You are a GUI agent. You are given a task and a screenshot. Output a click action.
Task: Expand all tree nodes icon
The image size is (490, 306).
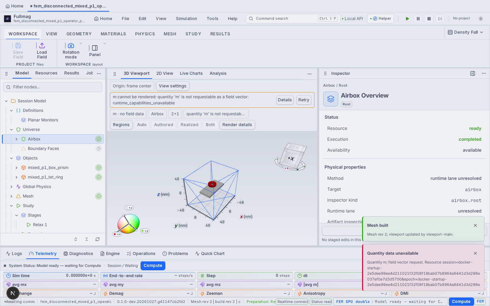(76, 239)
